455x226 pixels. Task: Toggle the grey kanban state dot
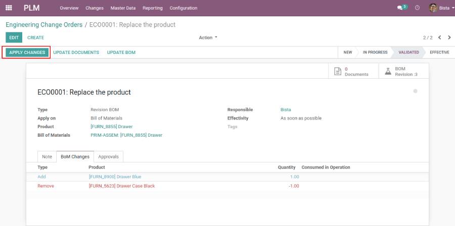pyautogui.click(x=415, y=91)
